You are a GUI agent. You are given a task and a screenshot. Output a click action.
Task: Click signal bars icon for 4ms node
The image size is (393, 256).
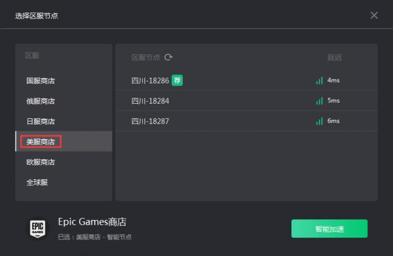point(320,80)
